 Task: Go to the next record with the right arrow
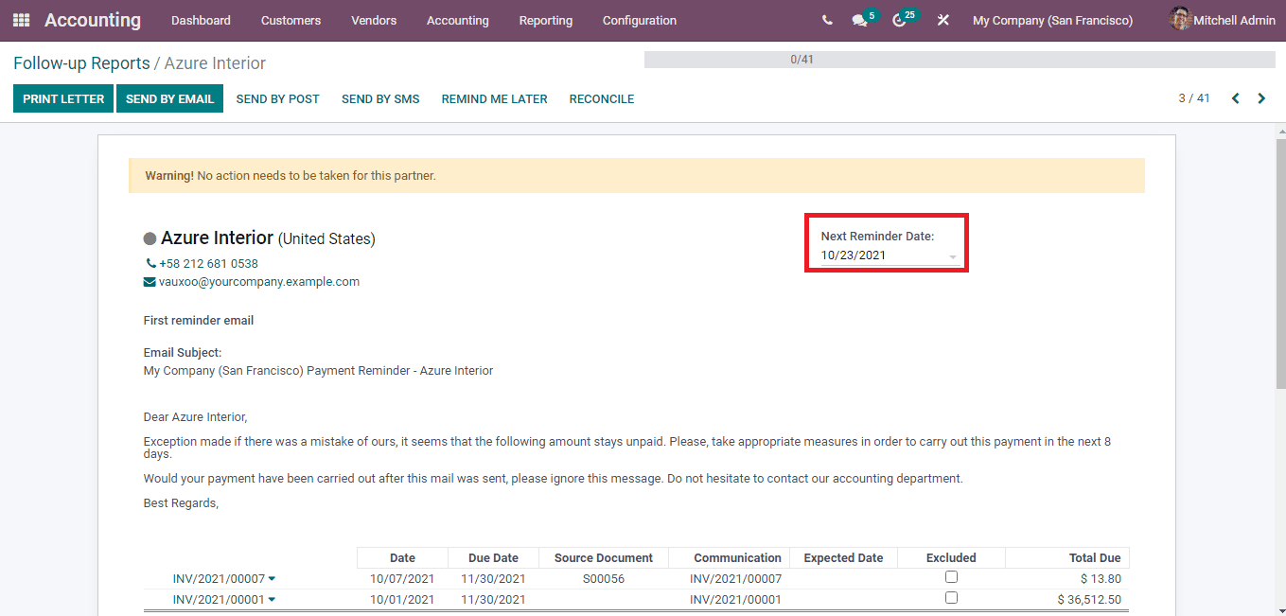pos(1261,97)
